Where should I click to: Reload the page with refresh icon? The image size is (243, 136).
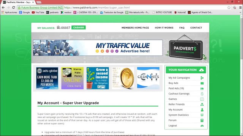pos(14,8)
